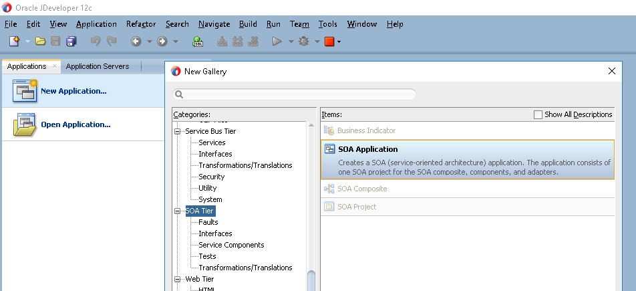
Task: Click the Back navigation arrow icon
Action: 136,41
